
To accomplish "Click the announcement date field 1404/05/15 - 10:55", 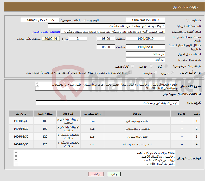I will coord(40,20).
